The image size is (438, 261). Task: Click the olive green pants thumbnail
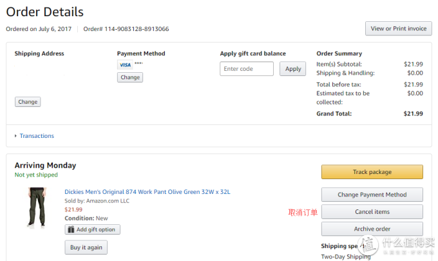coord(37,208)
